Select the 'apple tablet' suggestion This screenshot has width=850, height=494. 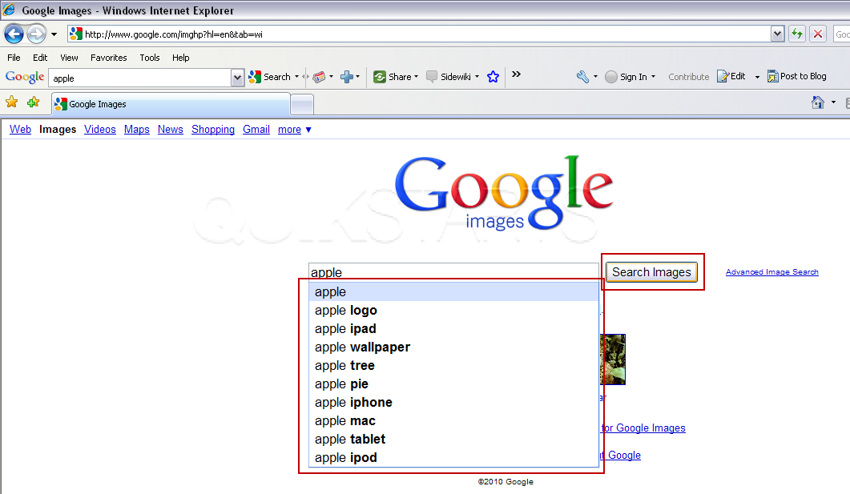click(453, 440)
